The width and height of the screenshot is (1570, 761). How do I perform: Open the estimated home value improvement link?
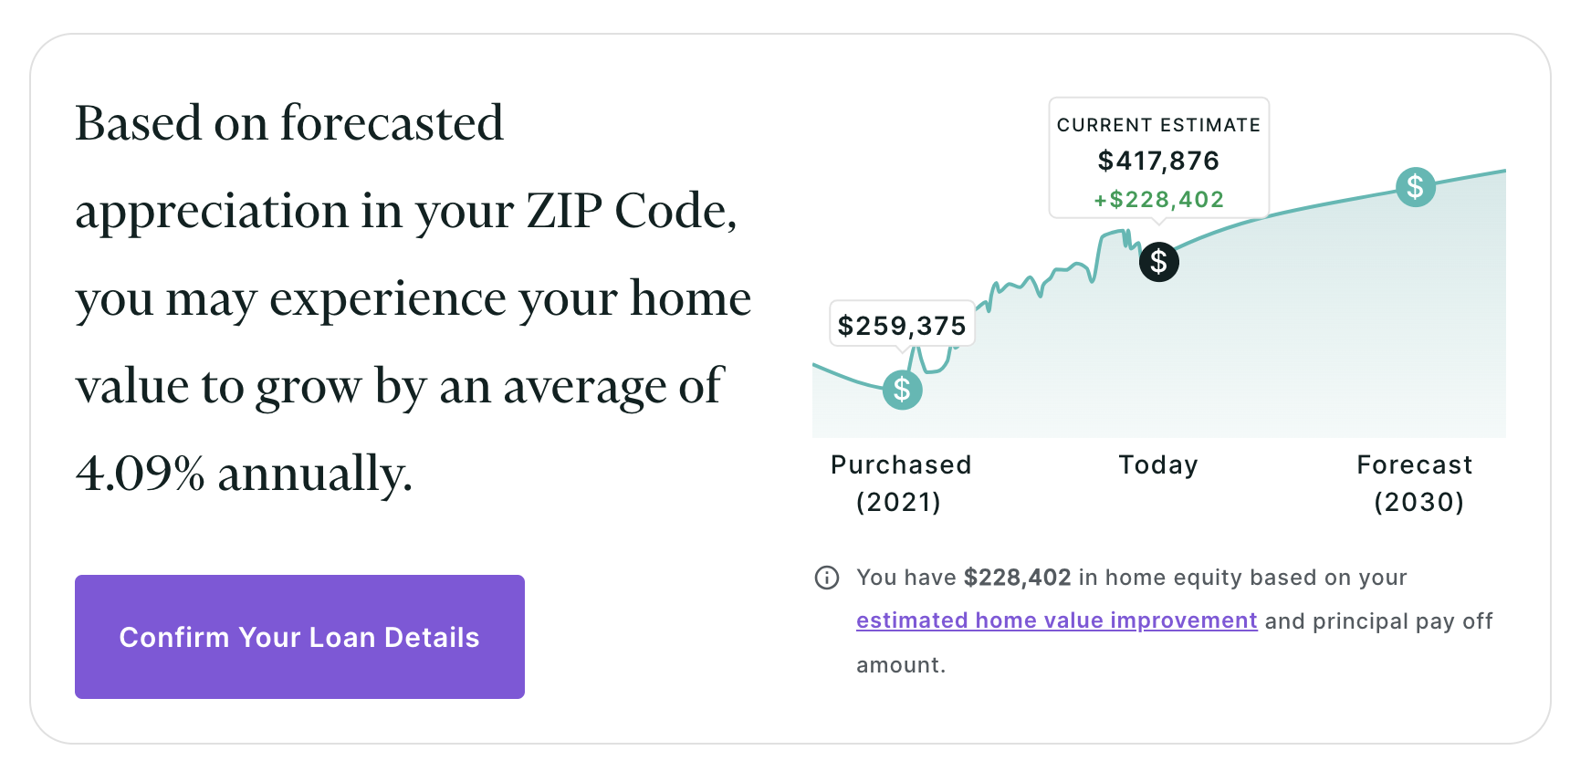1056,620
